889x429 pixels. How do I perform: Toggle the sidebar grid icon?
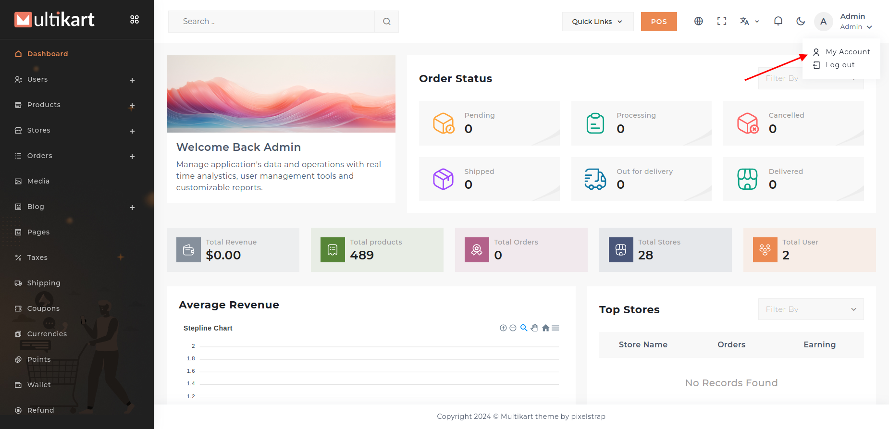(135, 20)
